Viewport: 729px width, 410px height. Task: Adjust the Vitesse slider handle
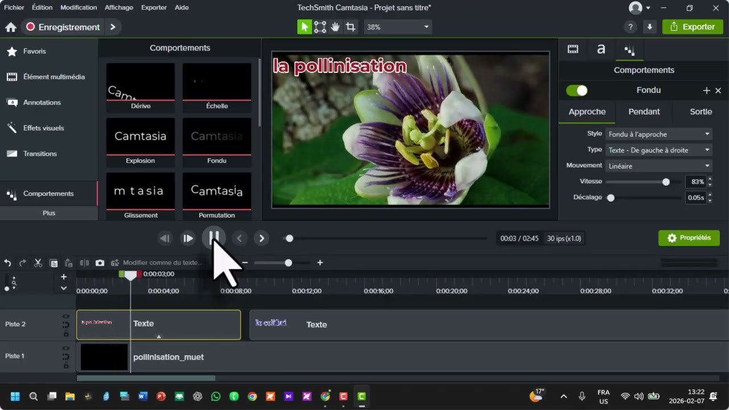(666, 182)
